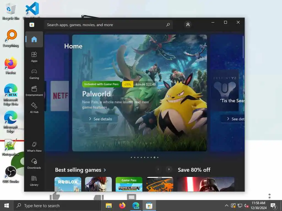Click the -25% discount badge
282x211 pixels.
click(x=128, y=84)
